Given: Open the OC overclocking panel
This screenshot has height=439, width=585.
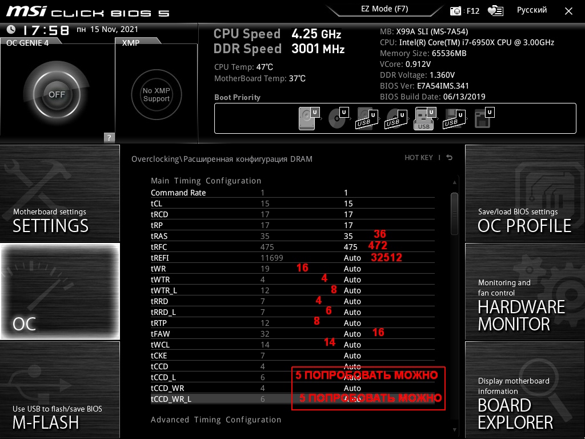Looking at the screenshot, I should 59,291.
